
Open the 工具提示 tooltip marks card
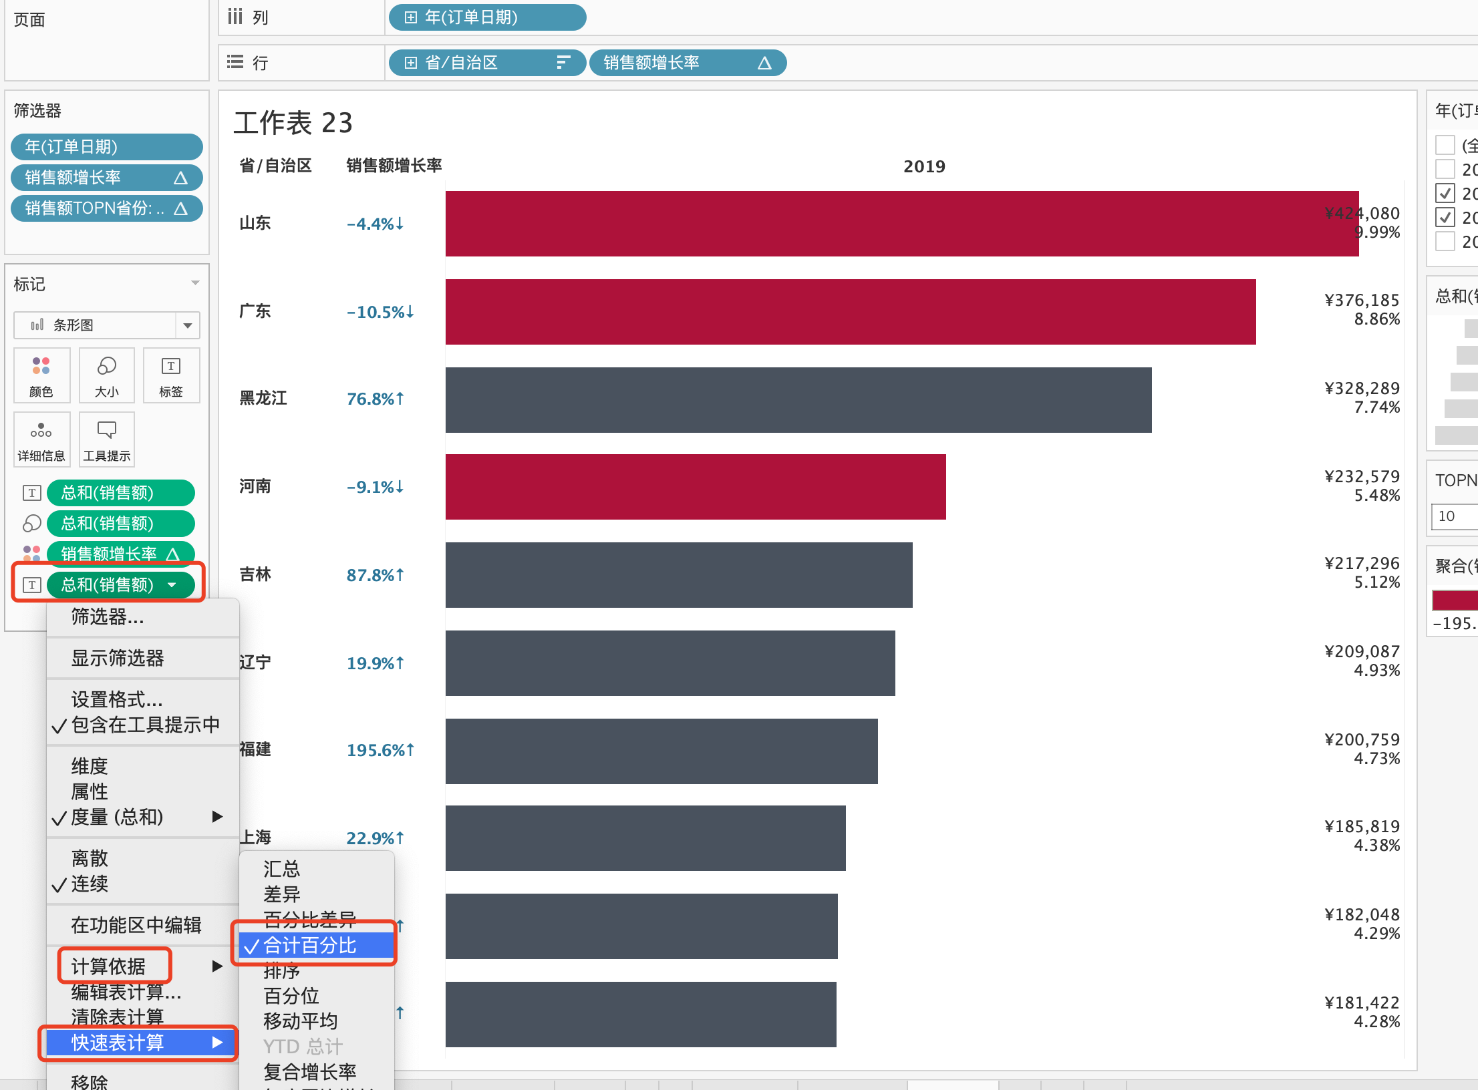(x=106, y=439)
